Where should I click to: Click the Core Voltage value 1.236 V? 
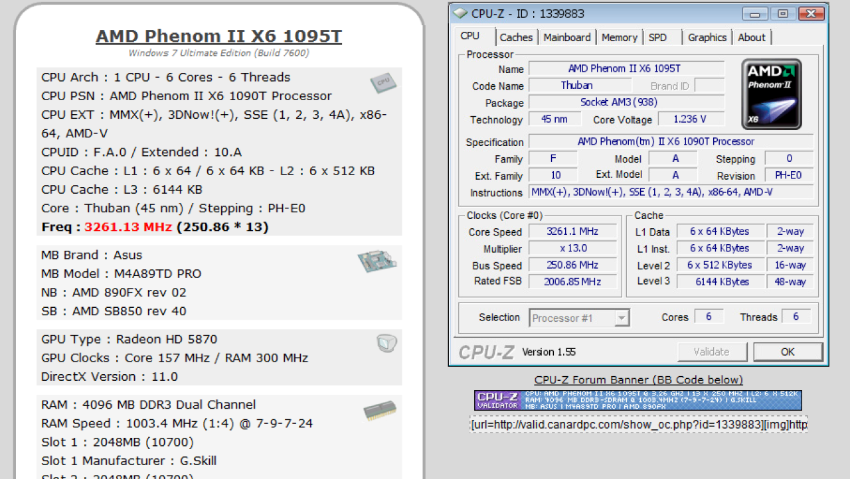click(x=691, y=119)
